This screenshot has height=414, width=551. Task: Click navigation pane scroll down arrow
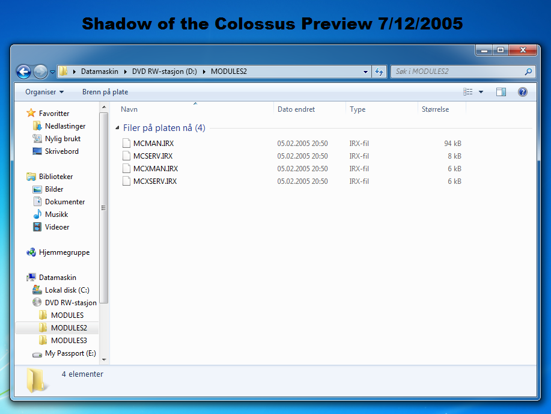[104, 359]
